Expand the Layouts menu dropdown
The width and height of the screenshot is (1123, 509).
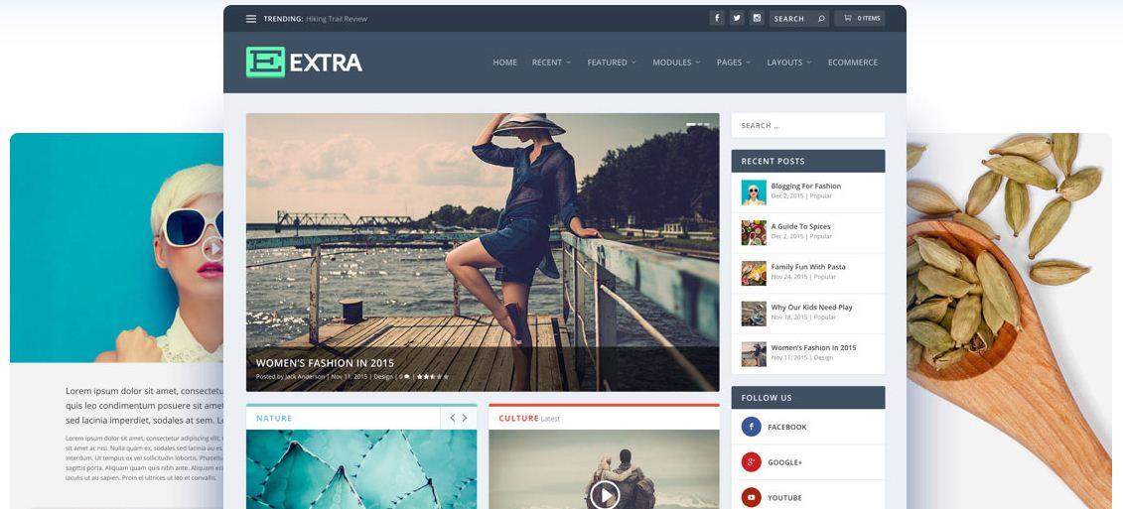(789, 63)
